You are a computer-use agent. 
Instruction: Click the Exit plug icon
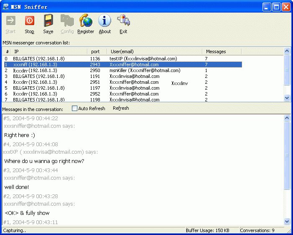click(x=124, y=21)
